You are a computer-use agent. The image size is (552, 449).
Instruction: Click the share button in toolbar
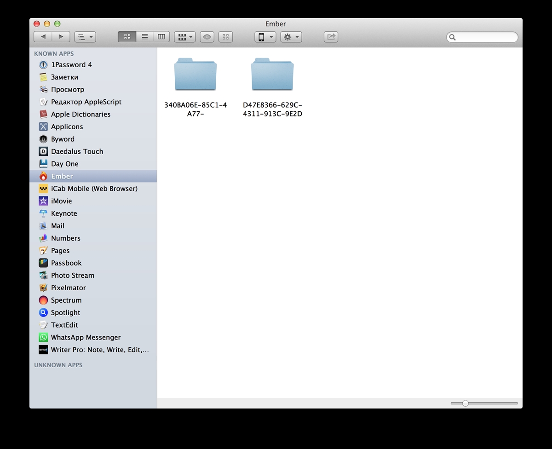tap(331, 37)
